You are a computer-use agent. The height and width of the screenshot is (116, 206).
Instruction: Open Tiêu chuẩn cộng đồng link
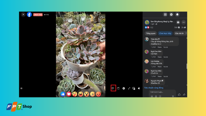tap(153, 88)
